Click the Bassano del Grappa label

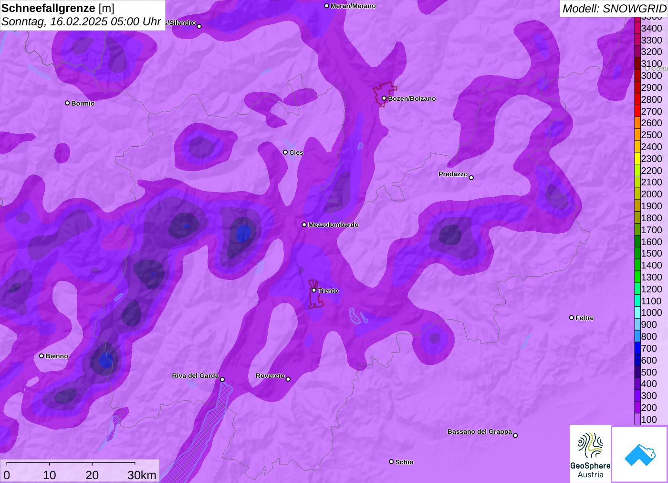tap(480, 431)
